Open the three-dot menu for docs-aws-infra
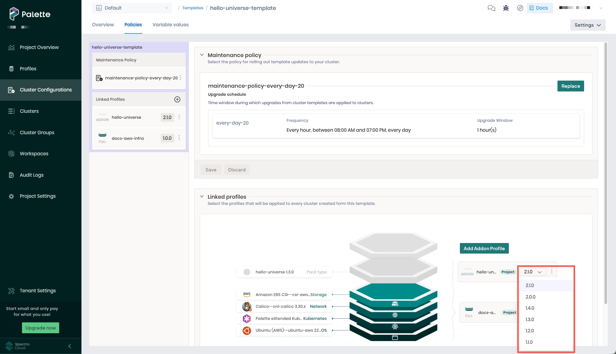This screenshot has width=616, height=354. [179, 138]
